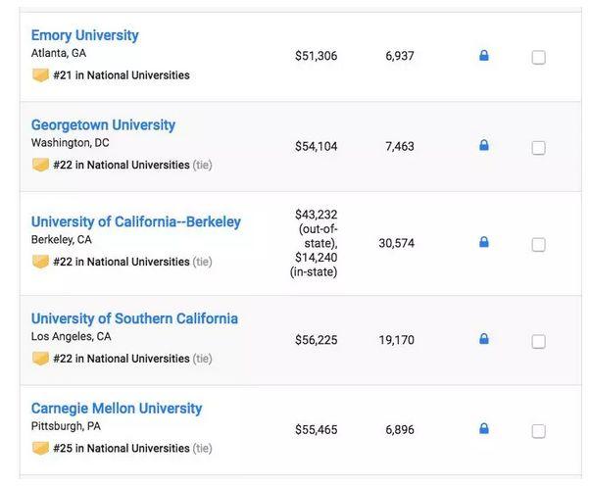
Task: Click the ranking badge icon under UC Berkeley
Action: pyautogui.click(x=40, y=262)
